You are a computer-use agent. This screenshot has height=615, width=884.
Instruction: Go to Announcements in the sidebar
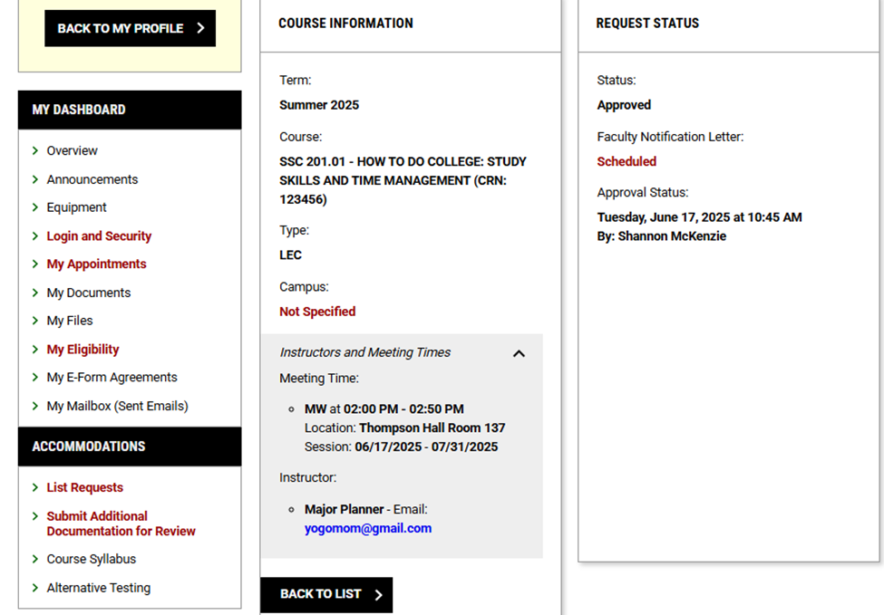pyautogui.click(x=92, y=179)
